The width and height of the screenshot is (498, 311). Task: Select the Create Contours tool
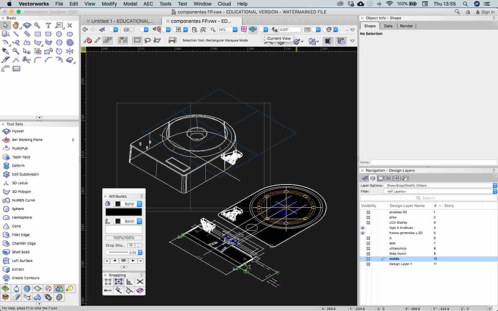(26, 278)
